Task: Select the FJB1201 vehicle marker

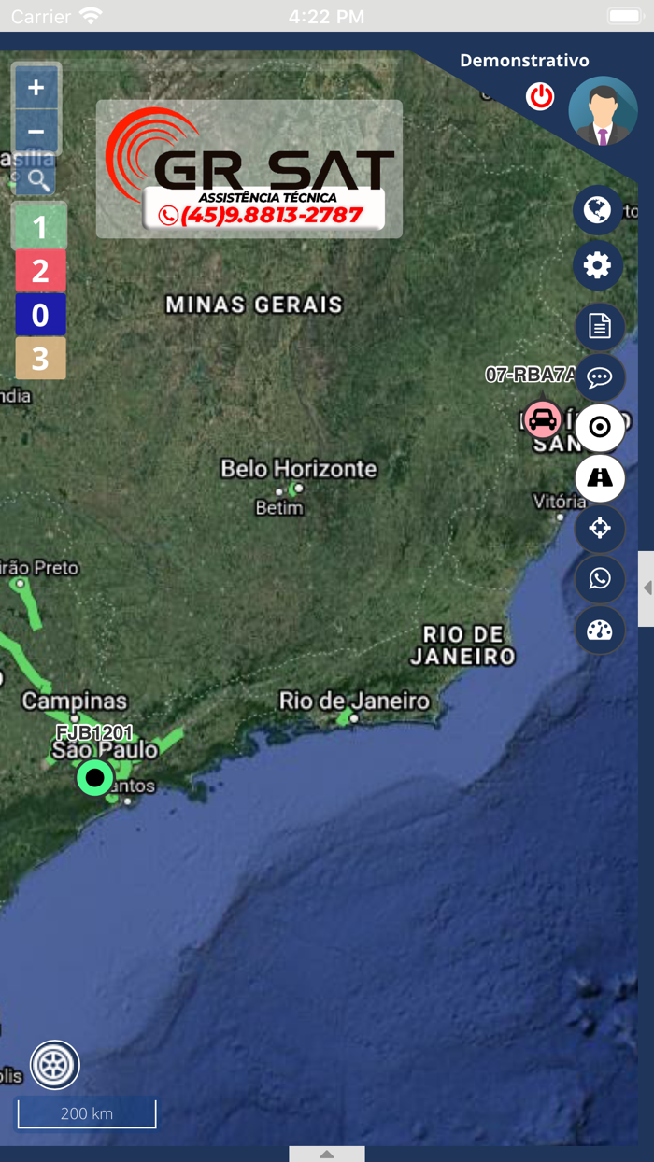Action: (x=94, y=777)
